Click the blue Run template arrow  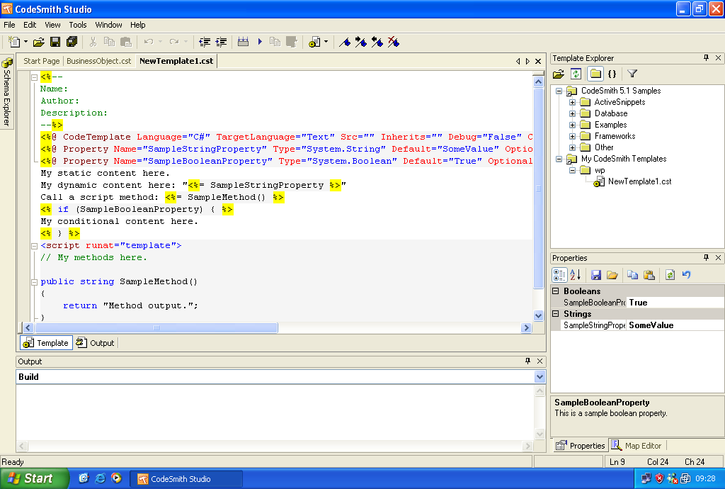tap(260, 42)
